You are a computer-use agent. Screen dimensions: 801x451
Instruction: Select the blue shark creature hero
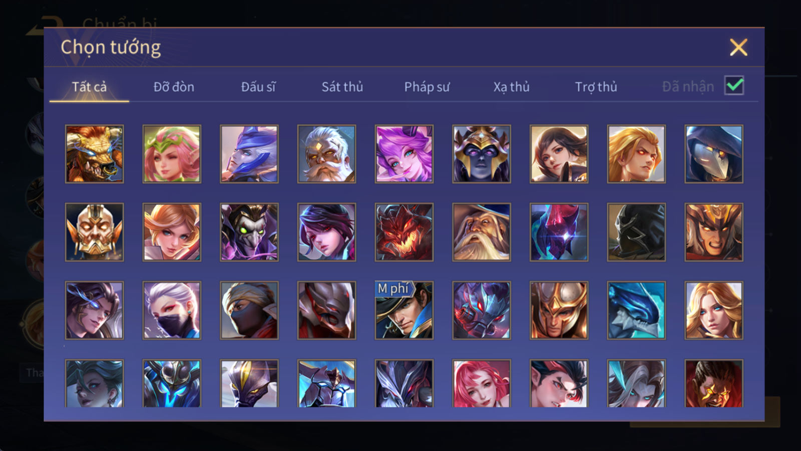(636, 310)
